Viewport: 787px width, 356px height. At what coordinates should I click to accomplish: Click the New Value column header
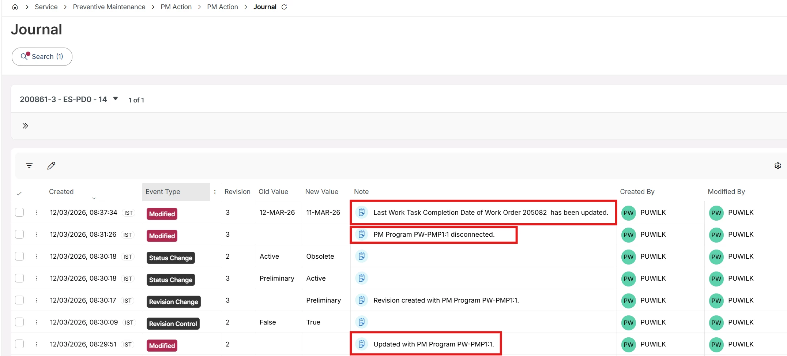(322, 192)
